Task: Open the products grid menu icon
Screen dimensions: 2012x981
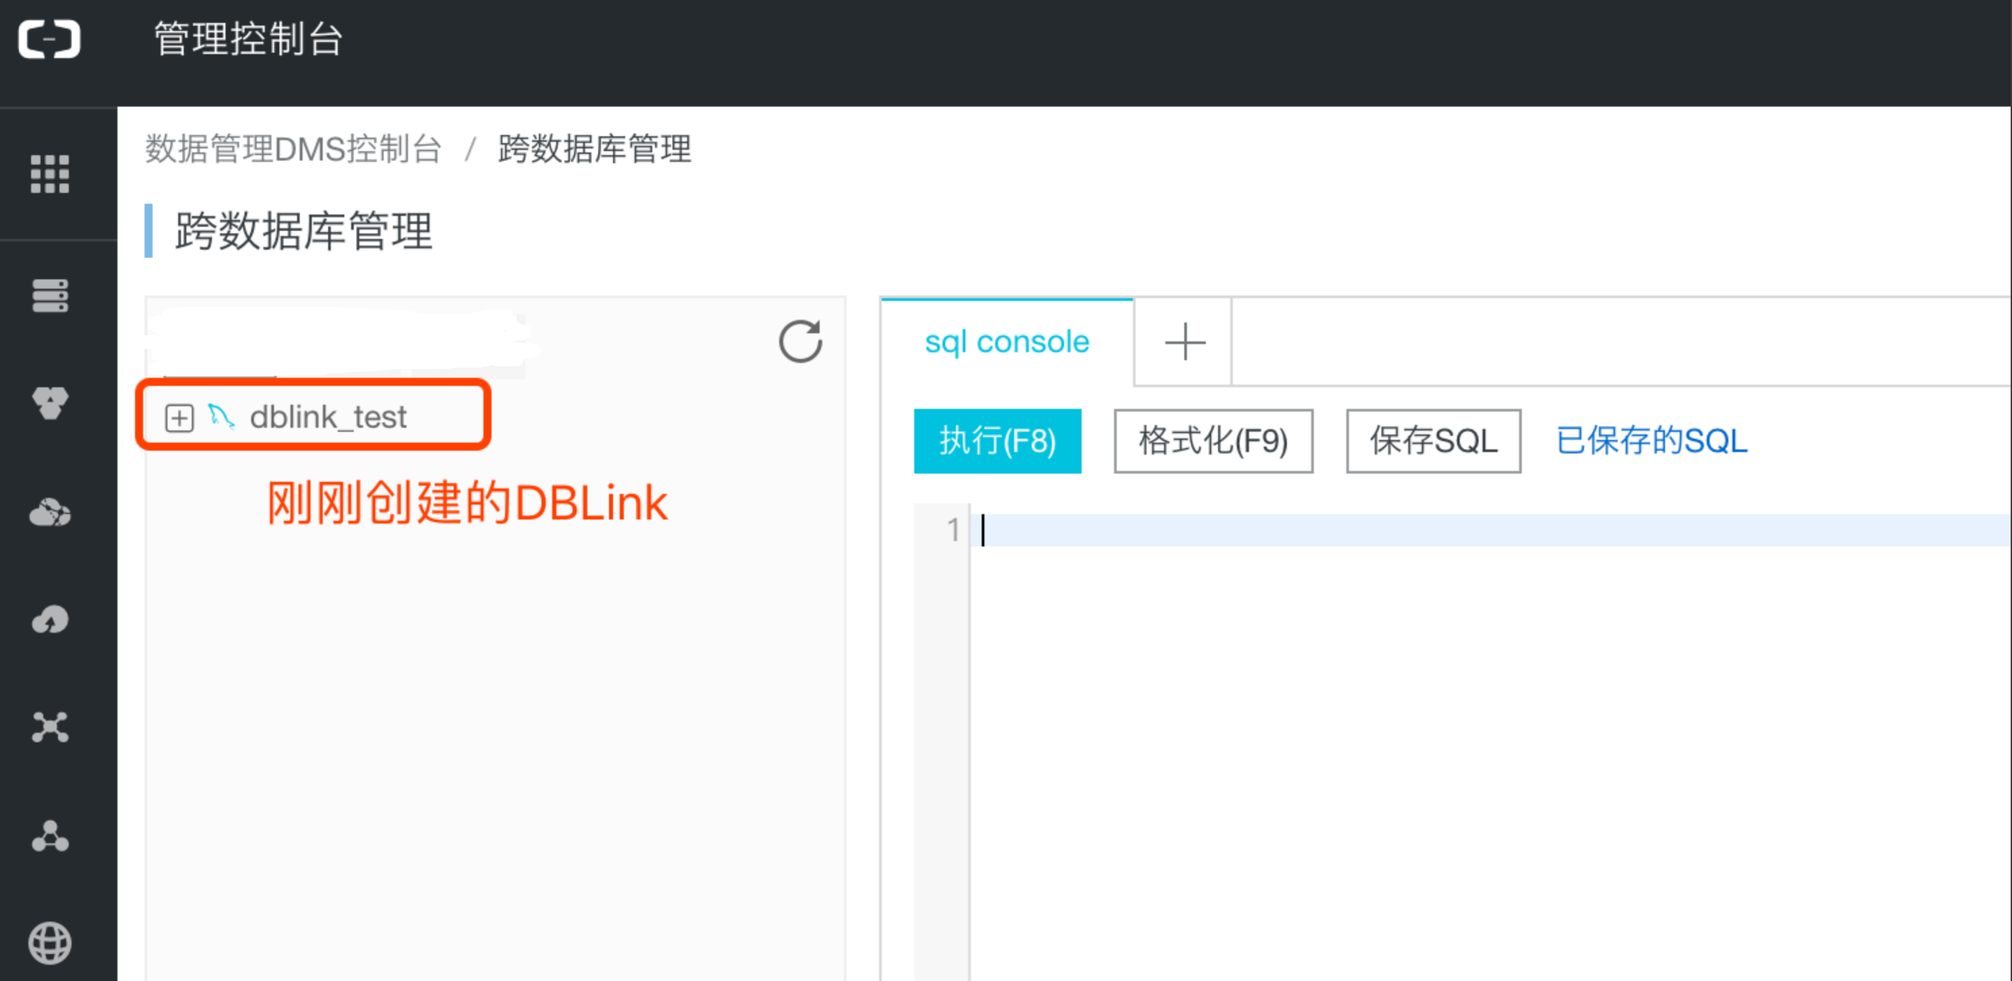Action: pos(50,173)
